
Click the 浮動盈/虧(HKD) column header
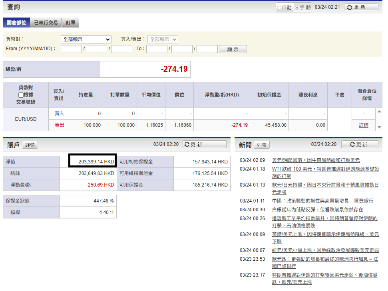(222, 95)
